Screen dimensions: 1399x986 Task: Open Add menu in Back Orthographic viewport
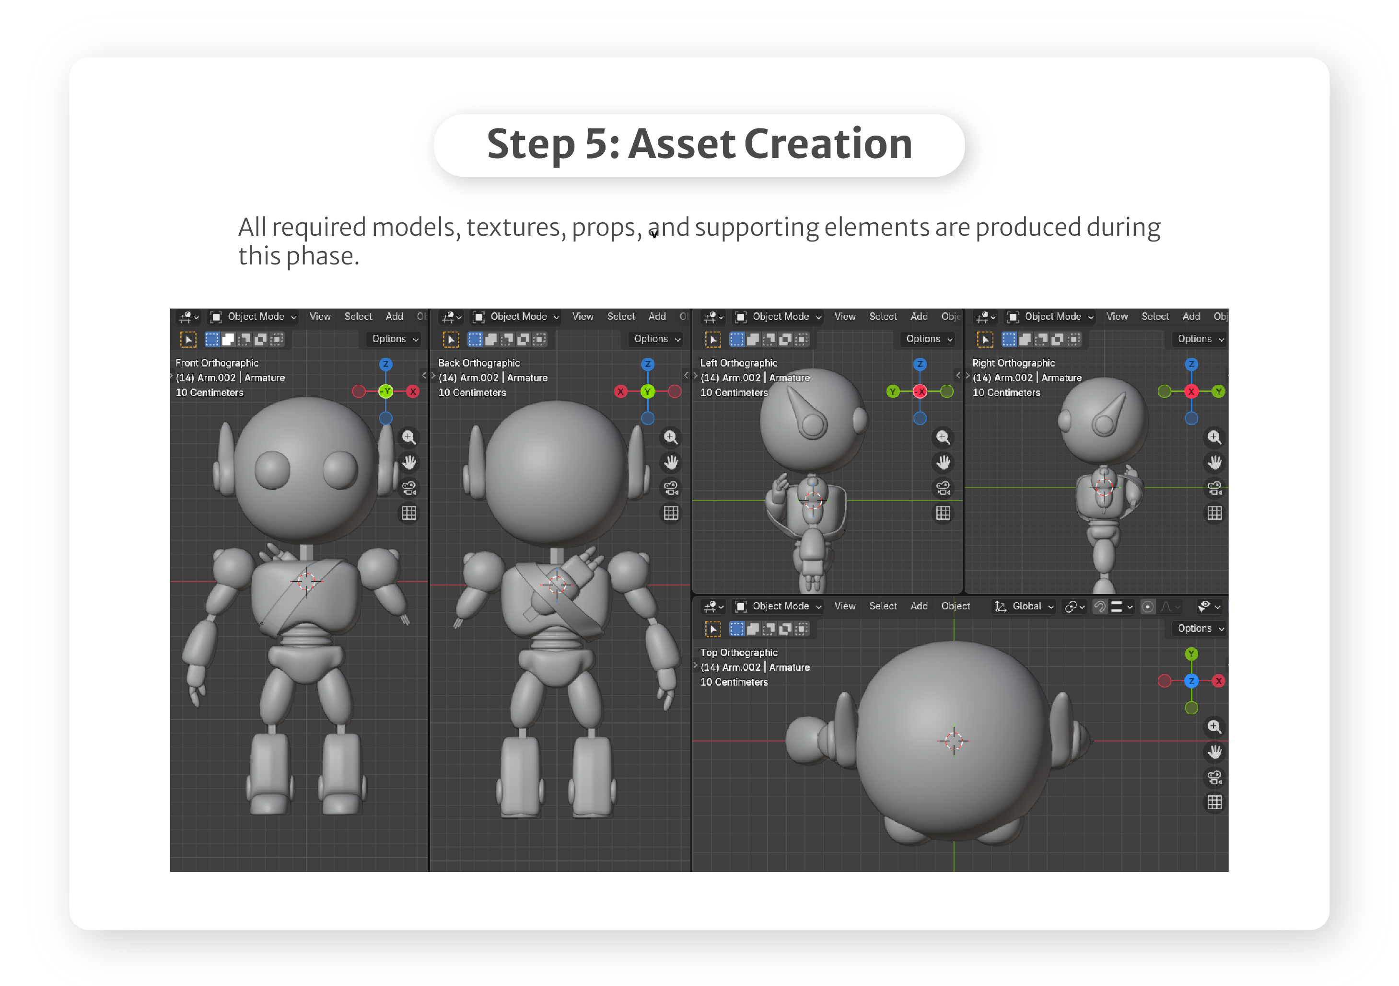pos(656,317)
